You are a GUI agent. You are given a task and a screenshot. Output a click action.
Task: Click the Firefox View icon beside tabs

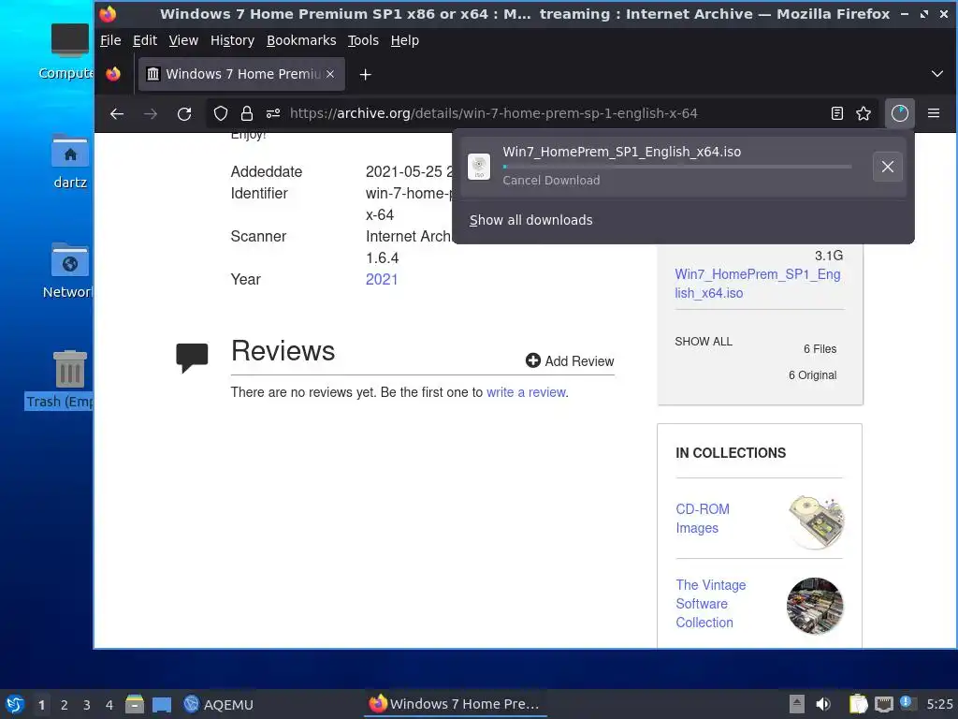point(113,74)
